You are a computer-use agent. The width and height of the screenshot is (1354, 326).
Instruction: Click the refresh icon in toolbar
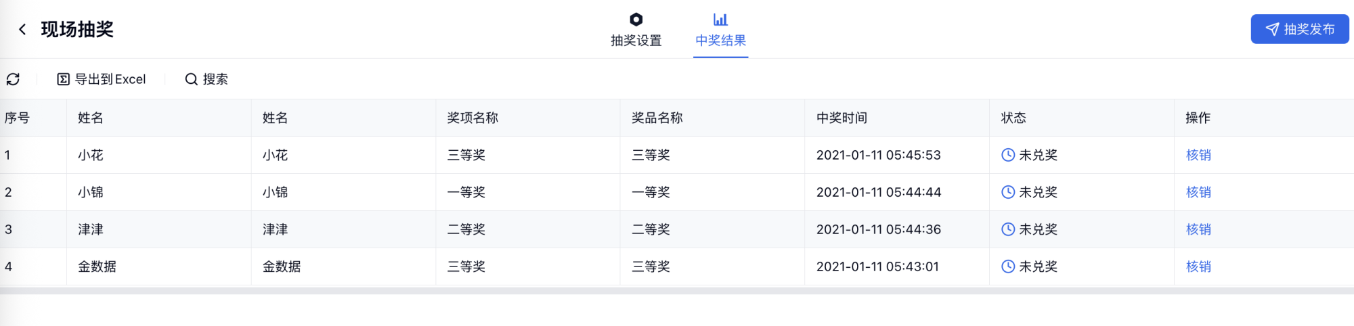(13, 79)
